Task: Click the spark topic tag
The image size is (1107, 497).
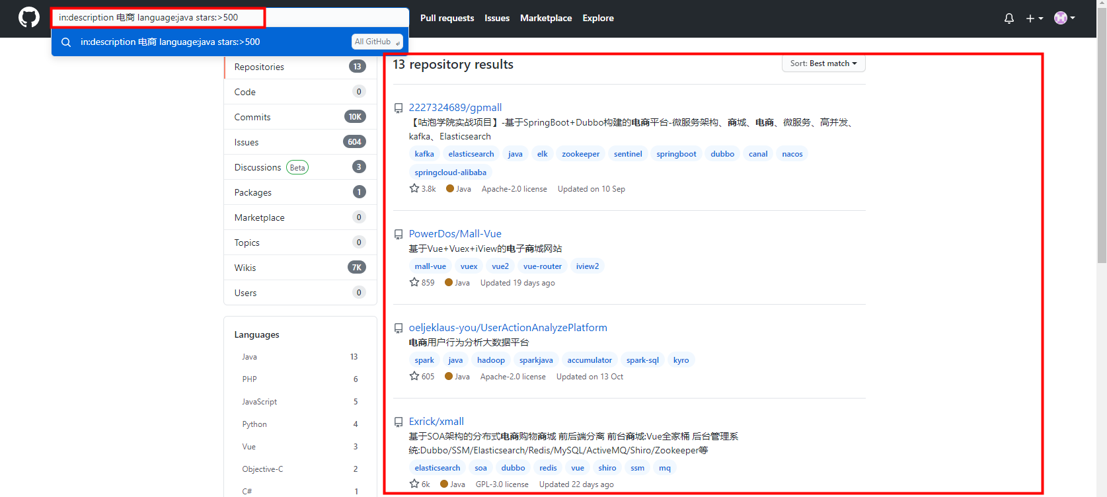Action: (x=424, y=360)
